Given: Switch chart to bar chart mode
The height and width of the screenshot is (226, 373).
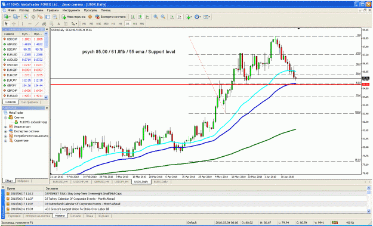Looking at the screenshot, I should [x=132, y=17].
